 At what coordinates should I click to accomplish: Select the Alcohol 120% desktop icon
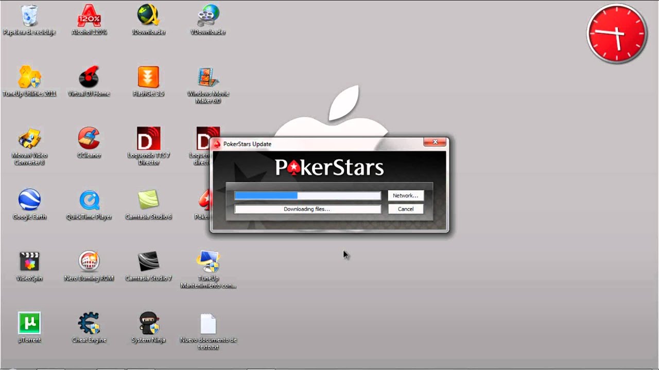point(89,16)
